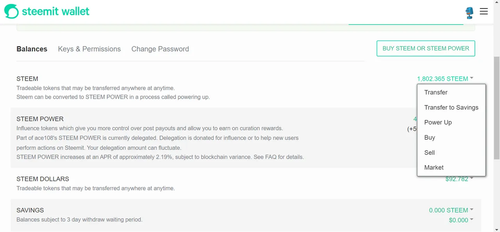Choose Transfer to Savings menu option
The image size is (500, 232).
coord(451,108)
